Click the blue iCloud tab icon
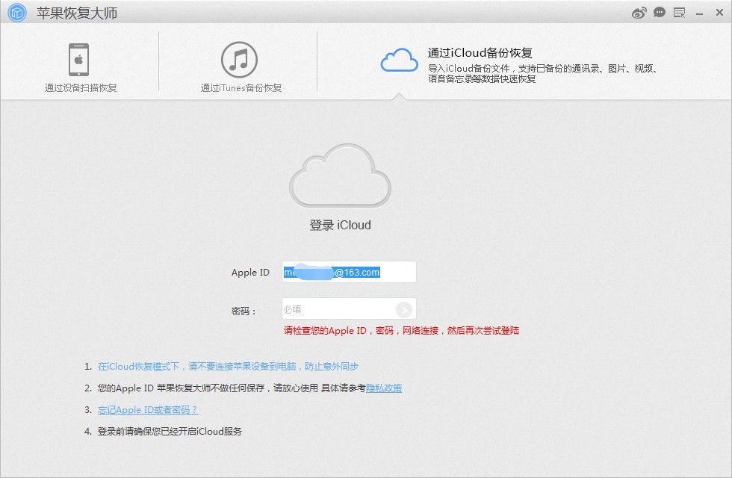Image resolution: width=732 pixels, height=478 pixels. coord(399,60)
